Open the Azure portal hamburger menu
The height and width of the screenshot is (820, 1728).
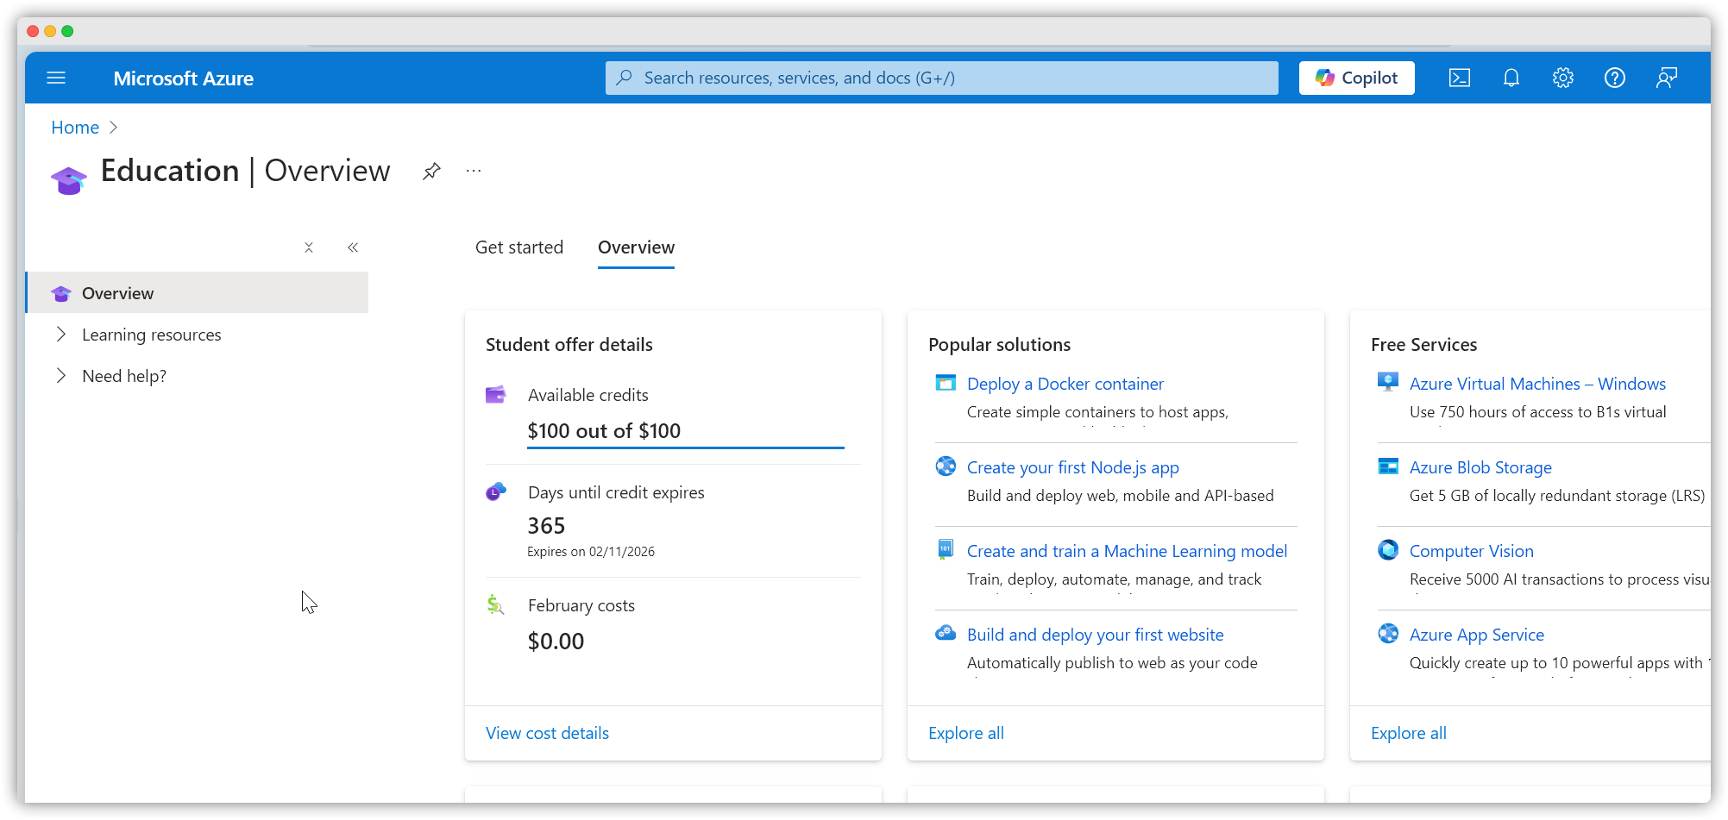click(56, 78)
